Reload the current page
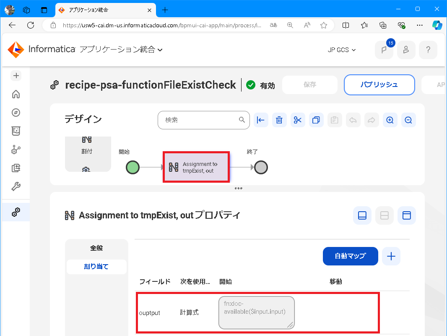The height and width of the screenshot is (336, 447). (x=31, y=25)
